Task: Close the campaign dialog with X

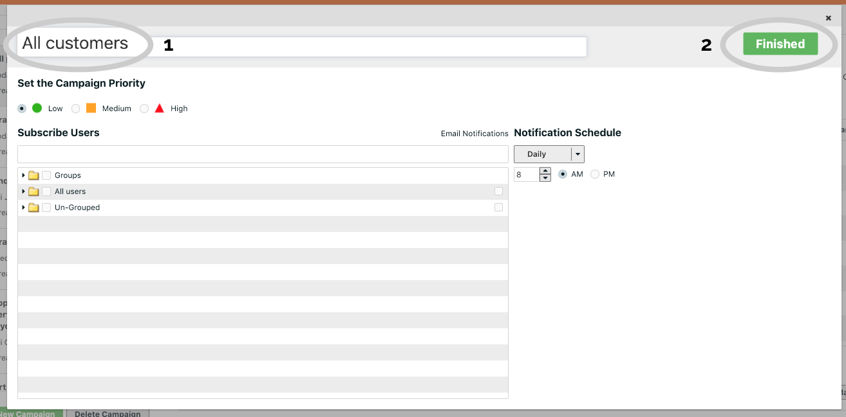Action: point(828,18)
